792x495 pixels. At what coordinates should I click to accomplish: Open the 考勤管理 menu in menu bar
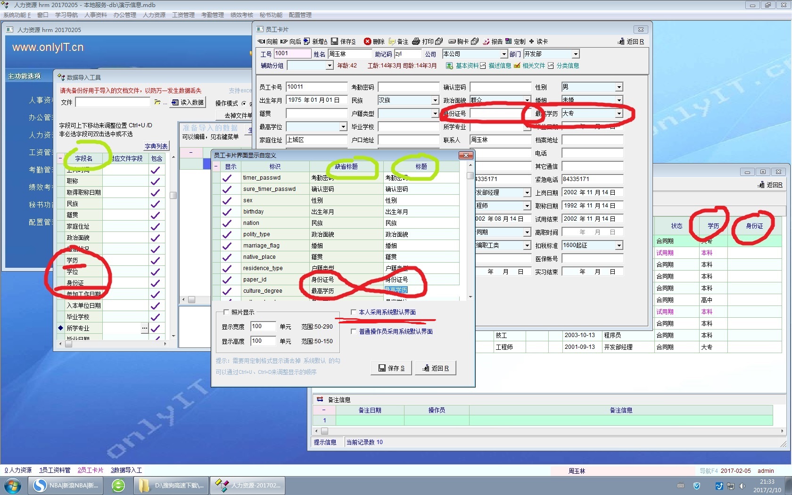212,15
